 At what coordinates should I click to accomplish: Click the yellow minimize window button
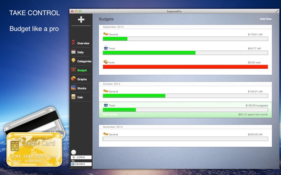pos(76,11)
